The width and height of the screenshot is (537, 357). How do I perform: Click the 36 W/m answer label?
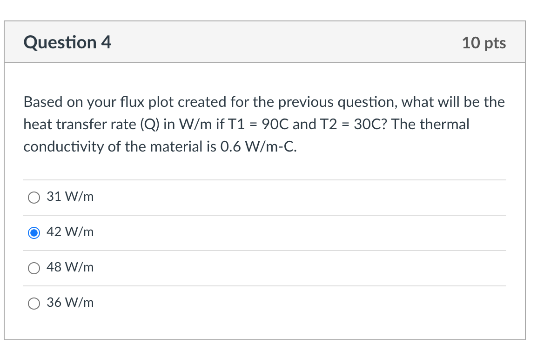[x=70, y=303]
